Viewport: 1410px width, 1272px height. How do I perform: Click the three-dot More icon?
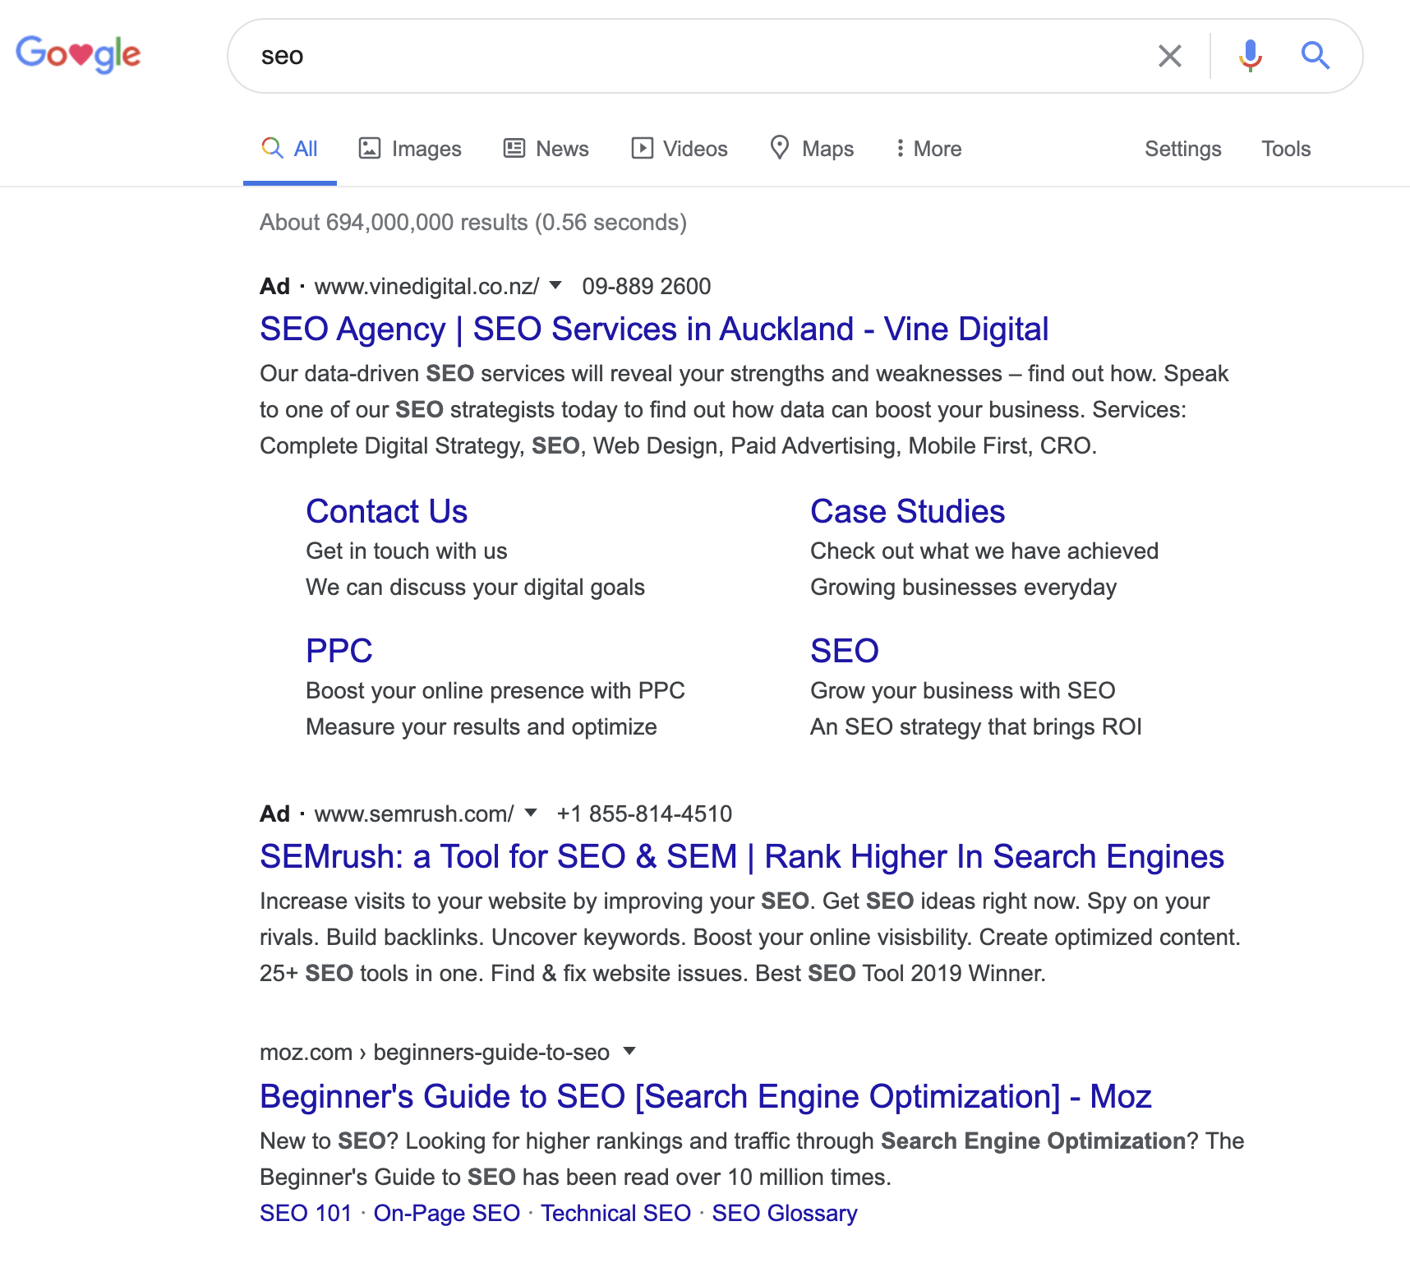pyautogui.click(x=901, y=148)
